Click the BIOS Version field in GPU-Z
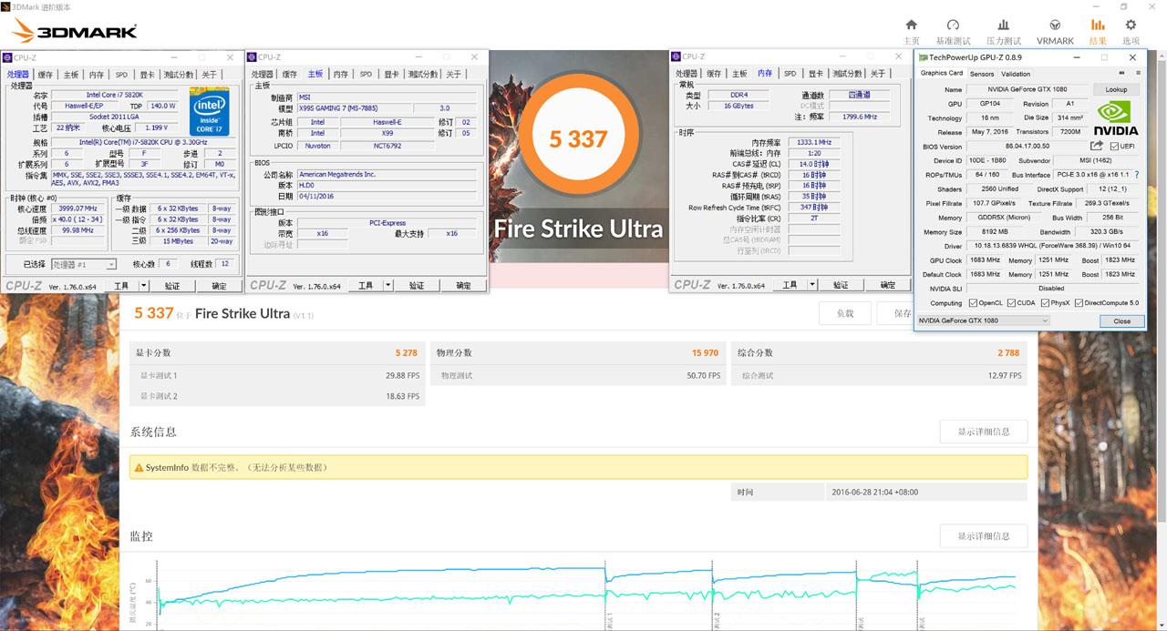This screenshot has height=631, width=1167. click(1027, 146)
